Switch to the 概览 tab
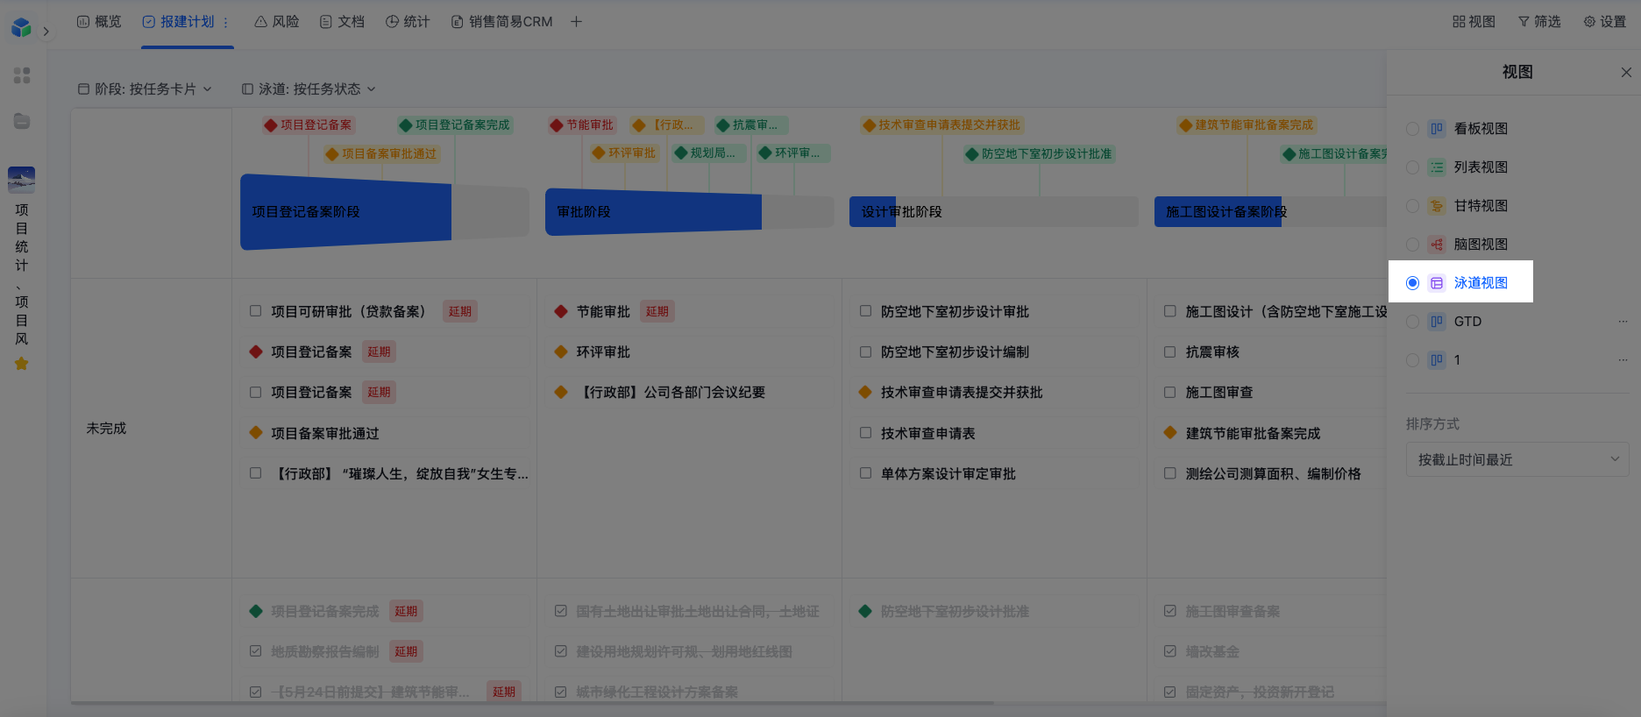This screenshot has width=1641, height=717. coord(99,21)
